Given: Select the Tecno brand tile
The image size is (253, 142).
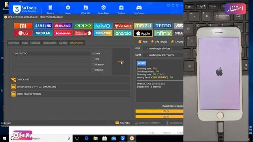Looking at the screenshot, I should tap(163, 26).
